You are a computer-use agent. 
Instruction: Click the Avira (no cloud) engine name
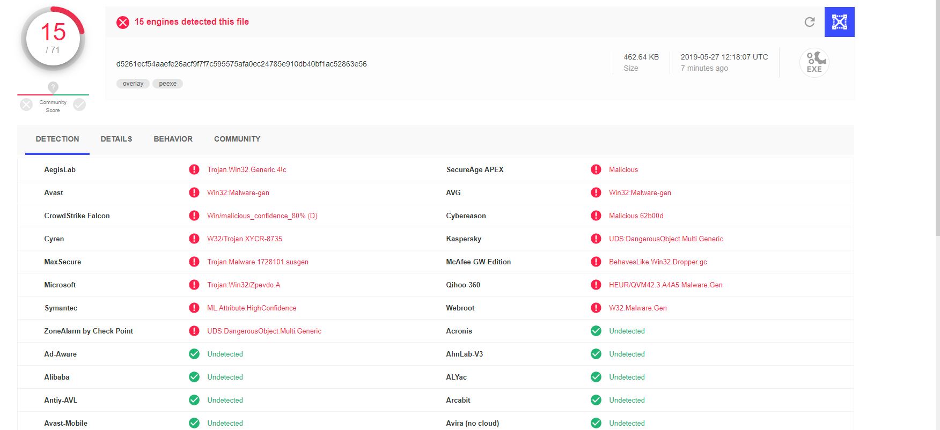coord(473,423)
